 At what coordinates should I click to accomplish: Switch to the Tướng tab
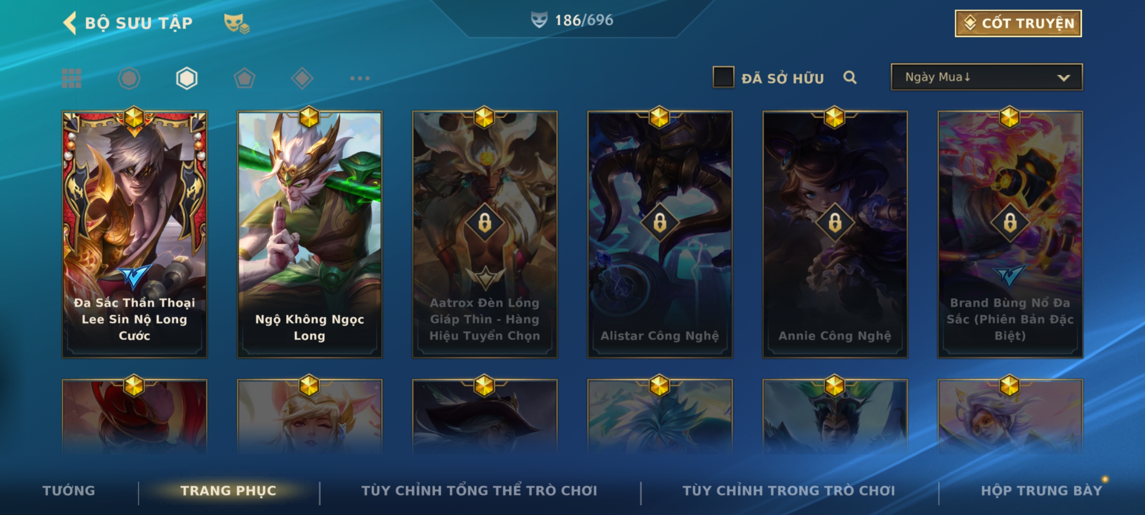coord(69,490)
